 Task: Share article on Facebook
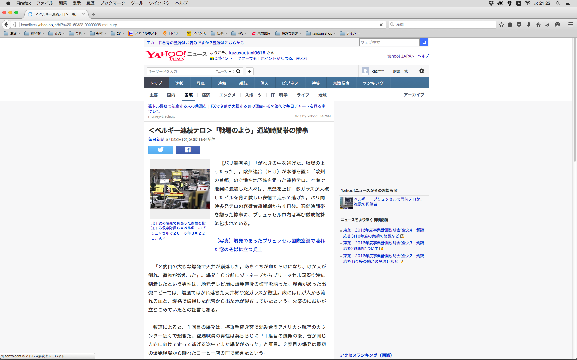pos(188,150)
